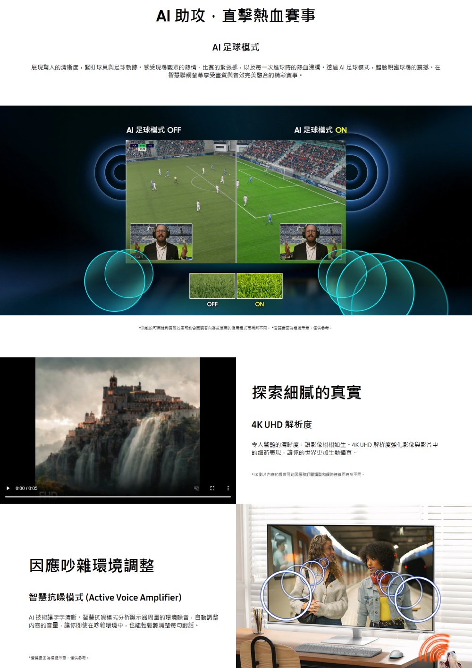Click the heading "探索細膩的真實"
Viewport: 472px width, 668px height.
coord(307,392)
